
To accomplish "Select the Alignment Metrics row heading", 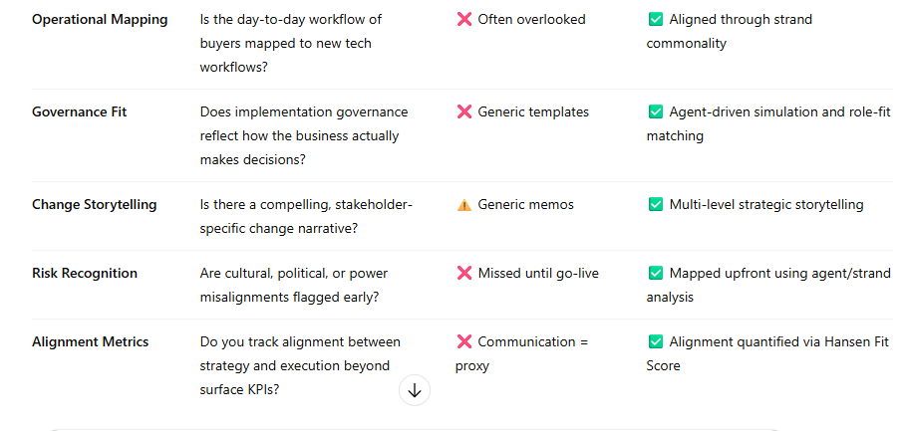I will (x=91, y=342).
